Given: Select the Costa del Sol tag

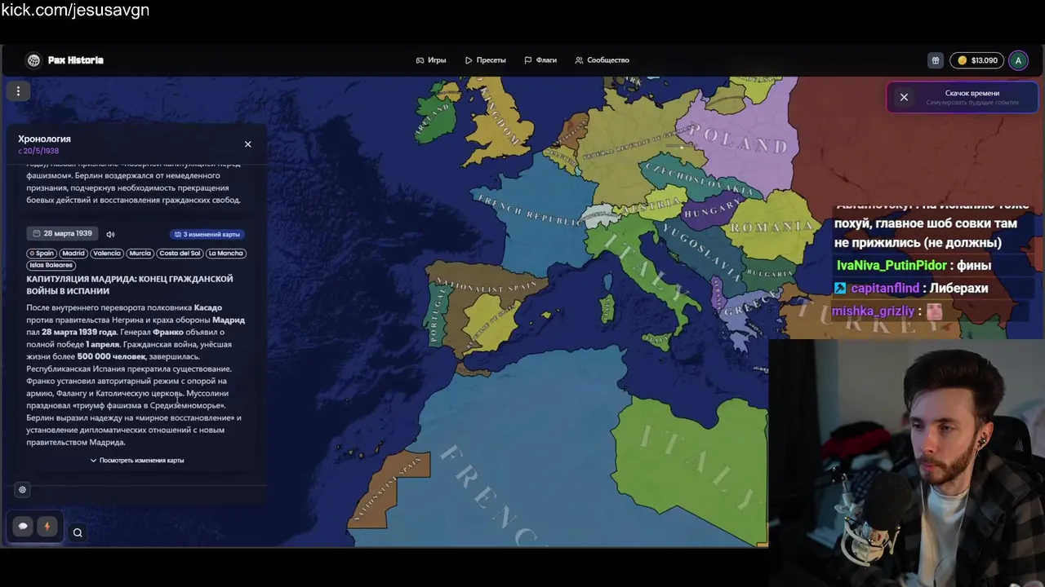Looking at the screenshot, I should coord(180,254).
